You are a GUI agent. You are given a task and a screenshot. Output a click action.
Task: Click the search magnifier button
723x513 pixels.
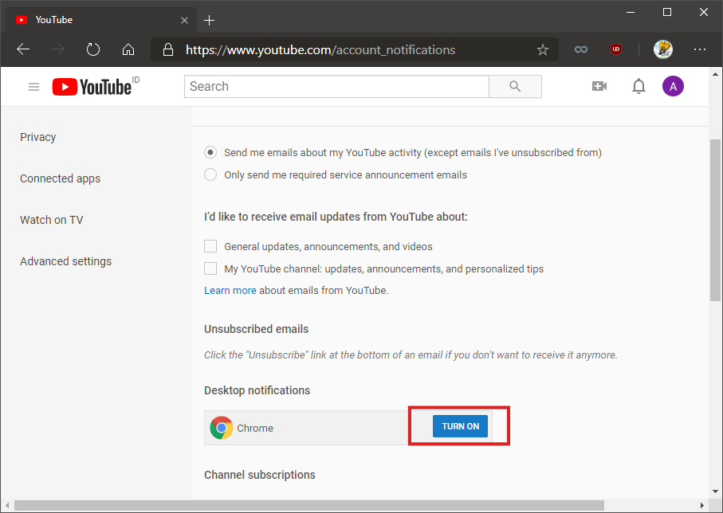click(515, 87)
